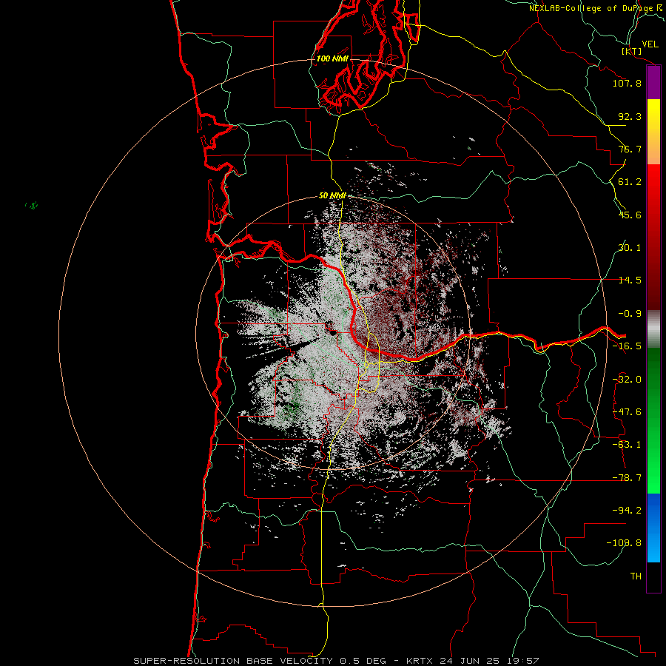The height and width of the screenshot is (666, 666).
Task: Click the 107.8 velocity scale value
Action: 627,83
